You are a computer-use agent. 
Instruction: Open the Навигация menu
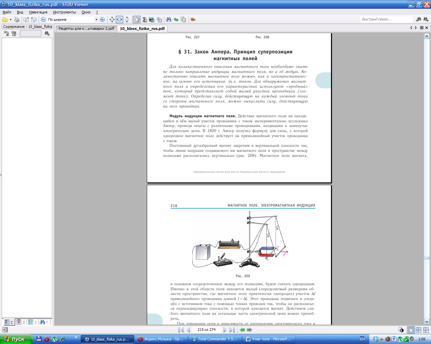(x=38, y=12)
